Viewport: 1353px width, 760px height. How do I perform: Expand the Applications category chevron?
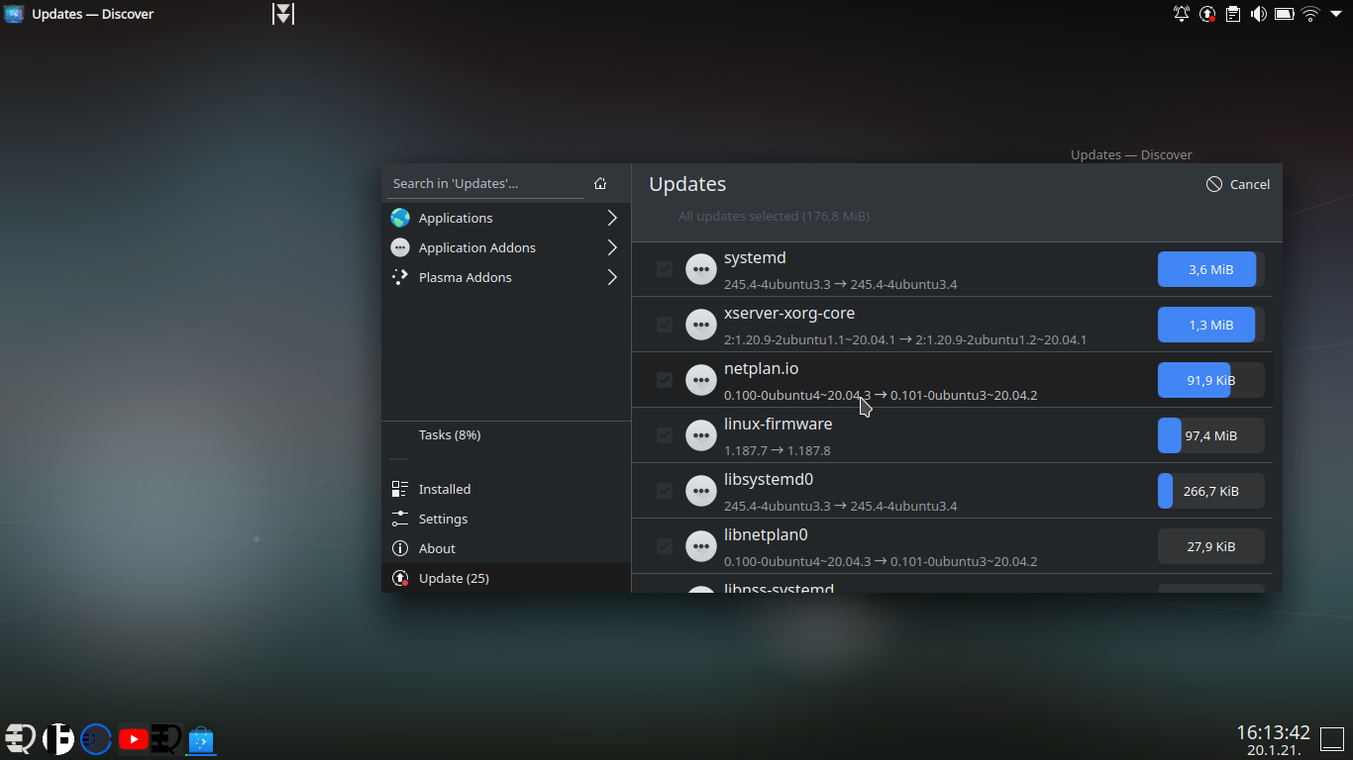(612, 218)
